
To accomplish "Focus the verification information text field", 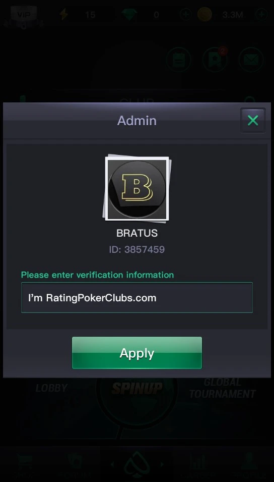I will coord(137,298).
